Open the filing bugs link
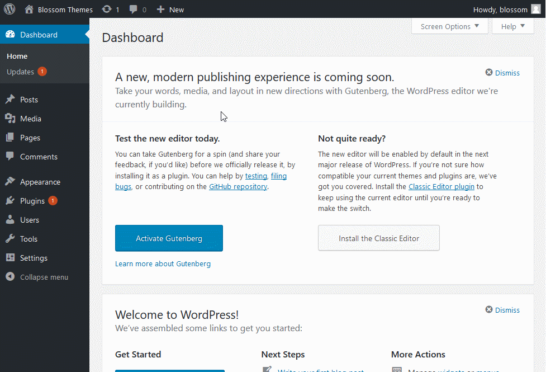The height and width of the screenshot is (372, 546). click(279, 176)
